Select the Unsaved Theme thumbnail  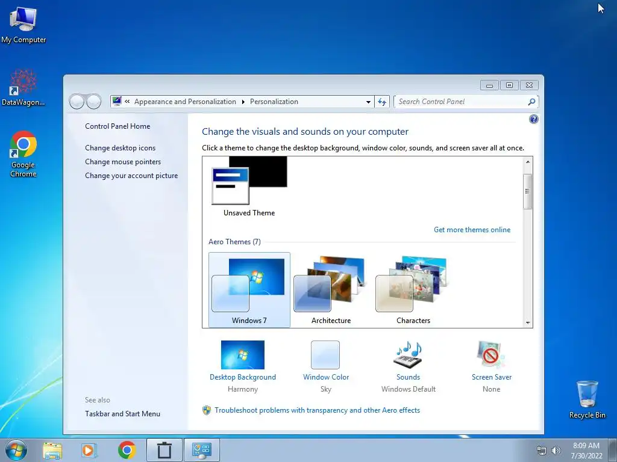point(249,186)
